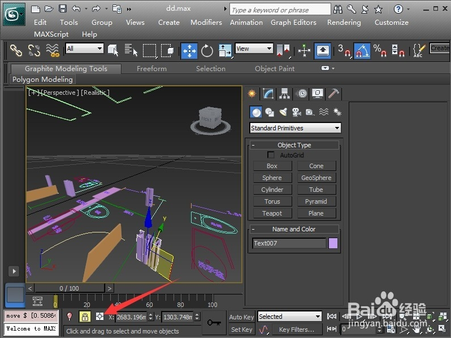The image size is (451, 338).
Task: Toggle keyboard shortcut override button
Action: 323,51
